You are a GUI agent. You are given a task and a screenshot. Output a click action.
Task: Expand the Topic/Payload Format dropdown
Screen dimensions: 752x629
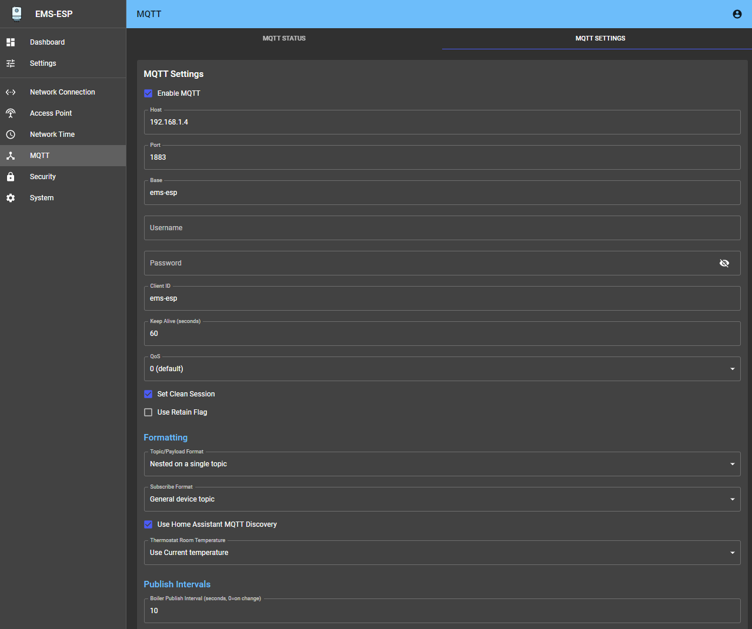point(442,464)
